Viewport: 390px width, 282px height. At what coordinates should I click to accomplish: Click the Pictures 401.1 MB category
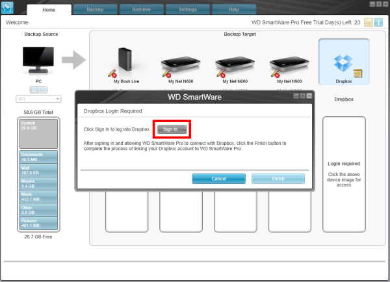tap(38, 223)
